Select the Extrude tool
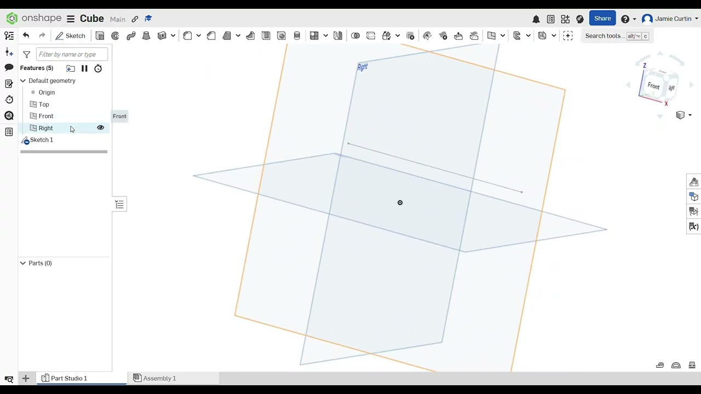 [100, 36]
